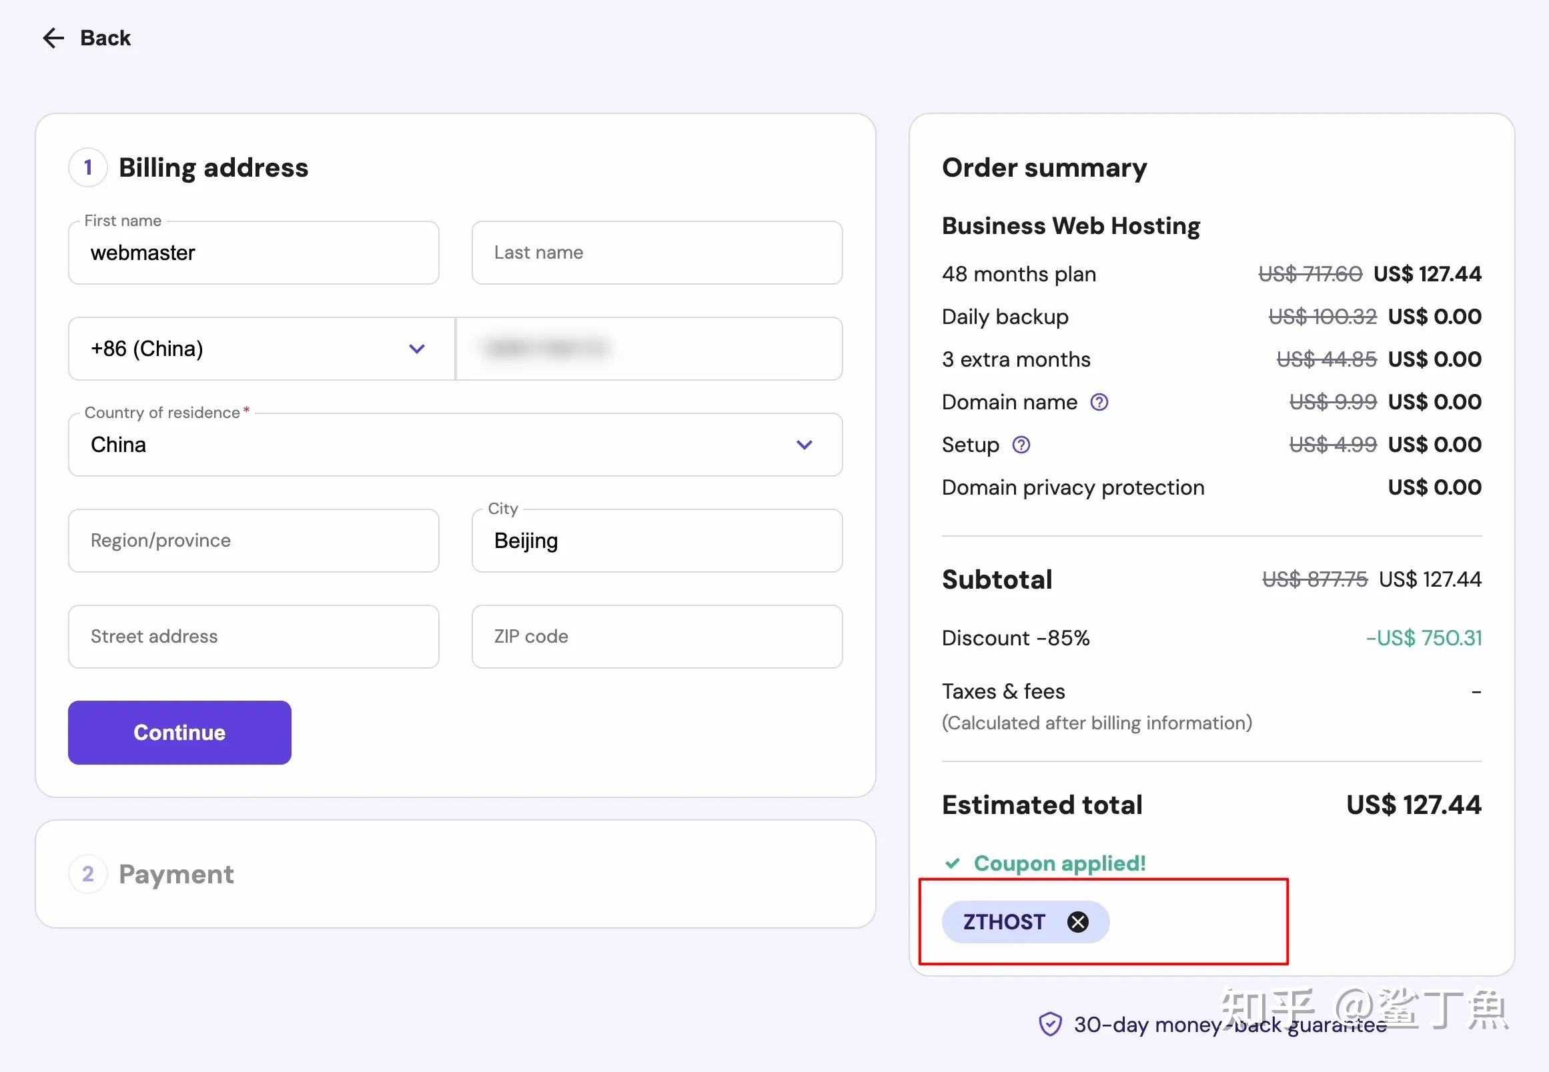Click the Domain name help icon
Viewport: 1549px width, 1072px height.
click(x=1099, y=403)
